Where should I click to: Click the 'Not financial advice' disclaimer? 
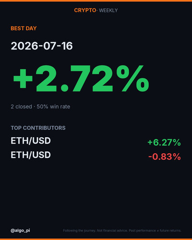[112, 231]
